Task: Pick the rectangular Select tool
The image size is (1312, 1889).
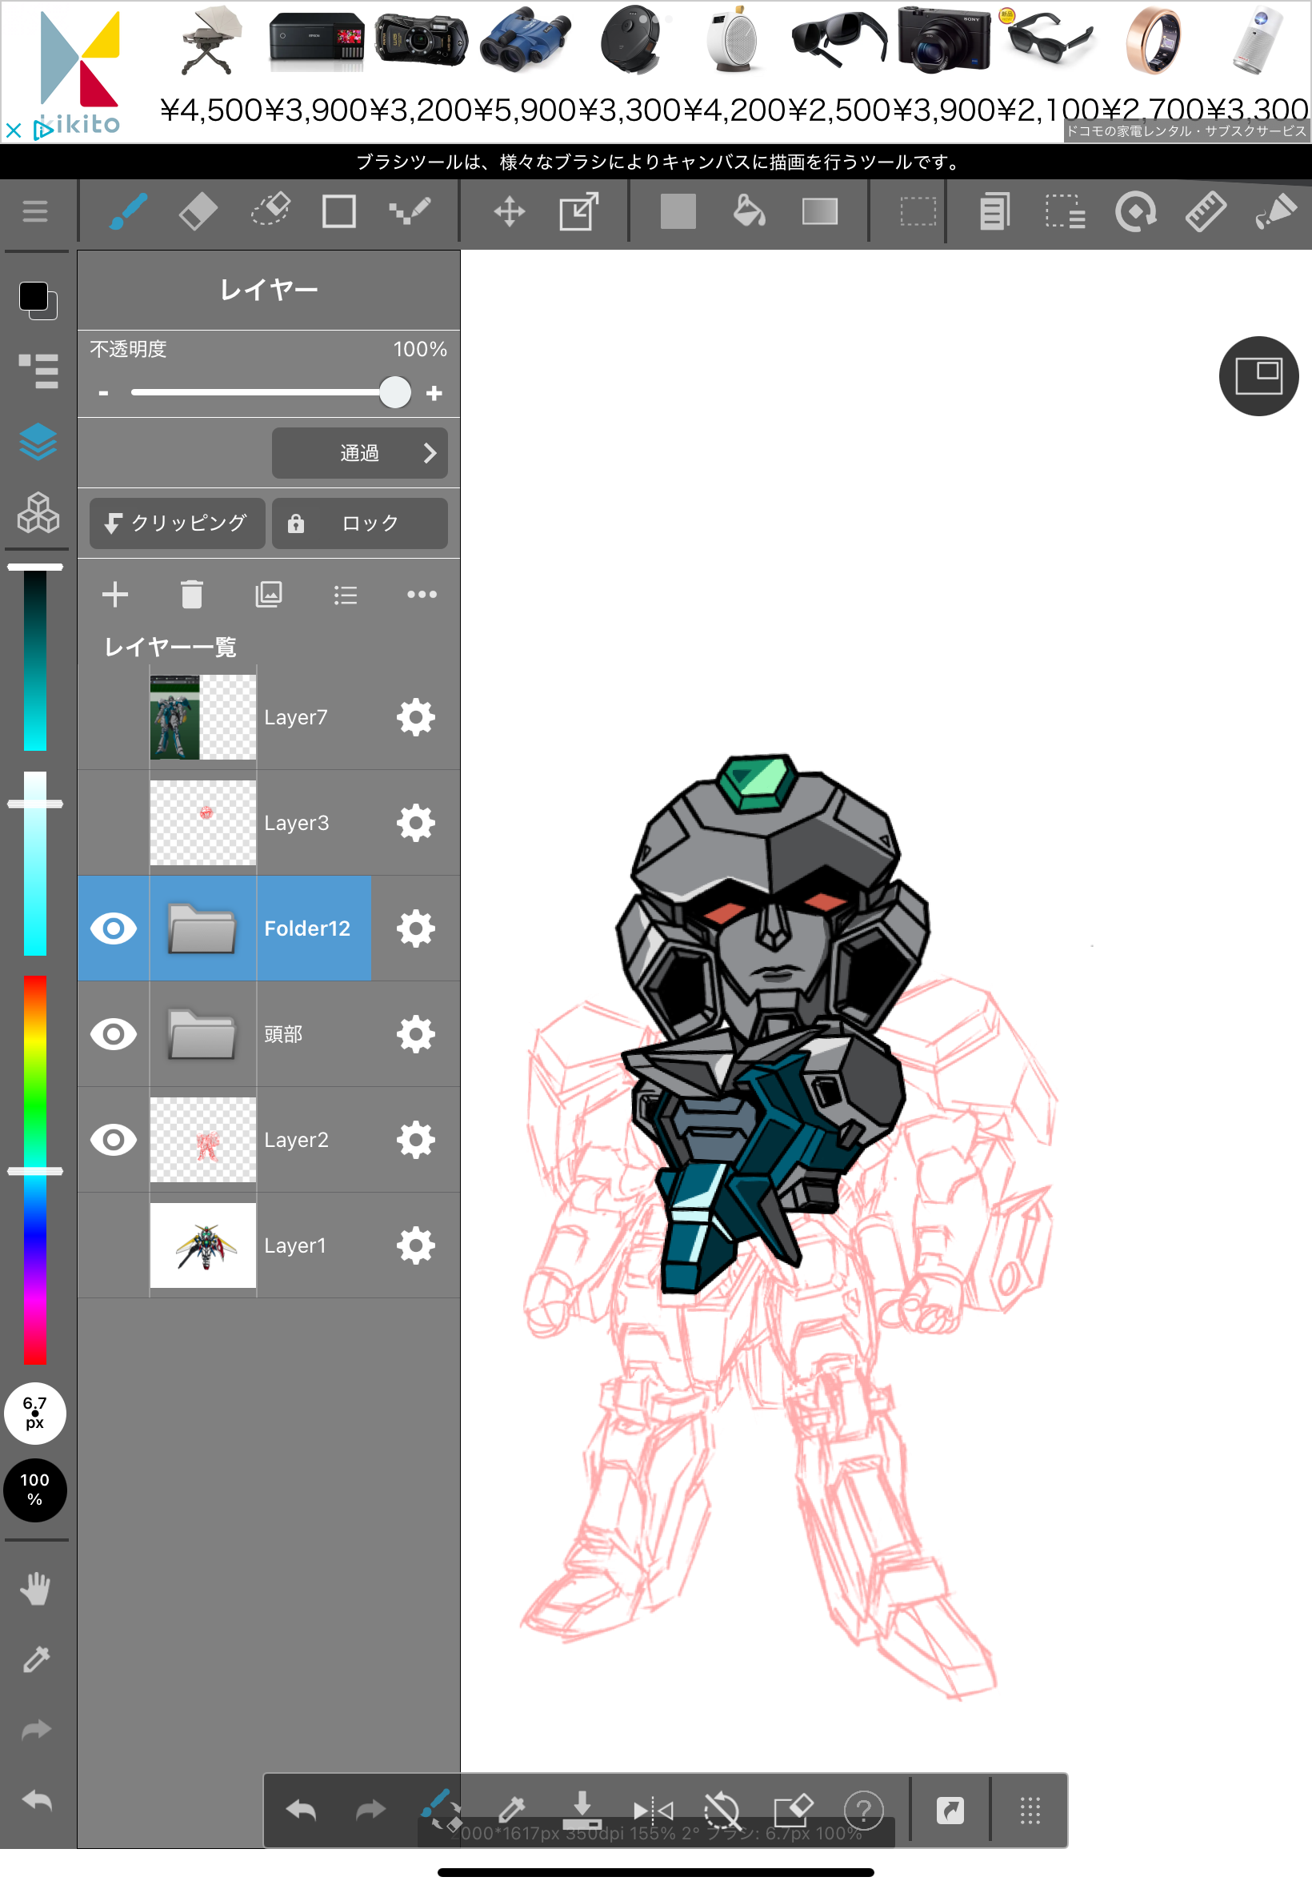Action: 918,212
